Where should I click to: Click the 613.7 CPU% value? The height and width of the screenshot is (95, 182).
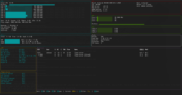[x=142, y=53]
